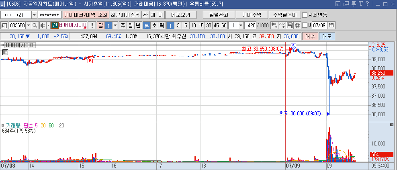Save the chart with the floppy disk icon
The width and height of the screenshot is (397, 170).
(x=290, y=25)
